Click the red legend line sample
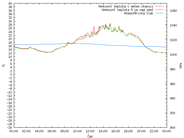This screenshot has height=138, width=184. coord(159,6)
